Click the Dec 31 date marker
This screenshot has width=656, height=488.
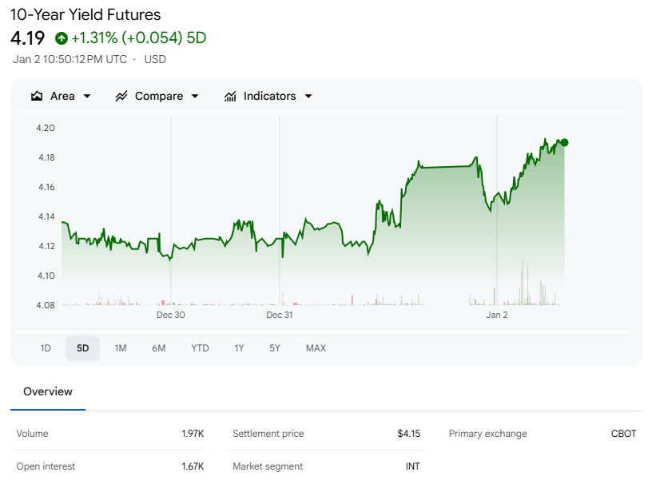pyautogui.click(x=280, y=315)
